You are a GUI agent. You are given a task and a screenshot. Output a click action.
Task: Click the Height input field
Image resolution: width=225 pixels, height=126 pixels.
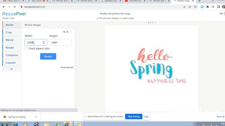[x=60, y=42]
